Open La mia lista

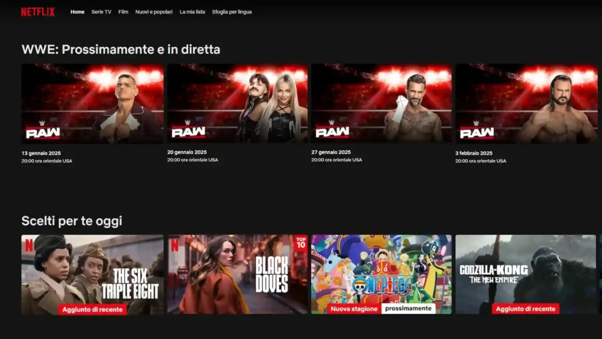[192, 12]
